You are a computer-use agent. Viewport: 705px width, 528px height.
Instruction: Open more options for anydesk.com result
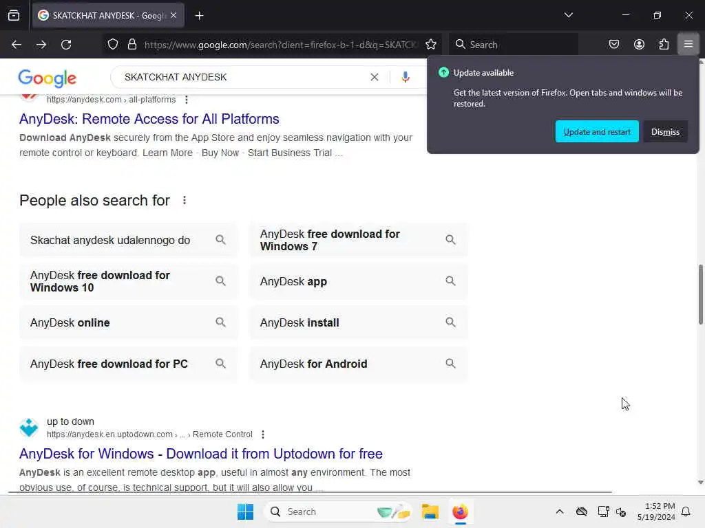coord(187,100)
